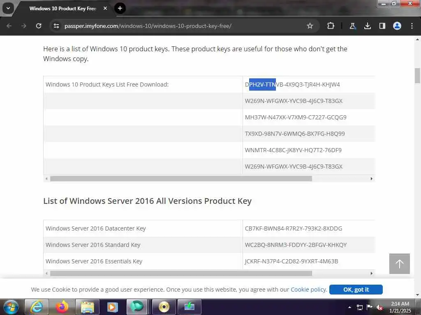Open Windows Media Player from taskbar

[113, 307]
